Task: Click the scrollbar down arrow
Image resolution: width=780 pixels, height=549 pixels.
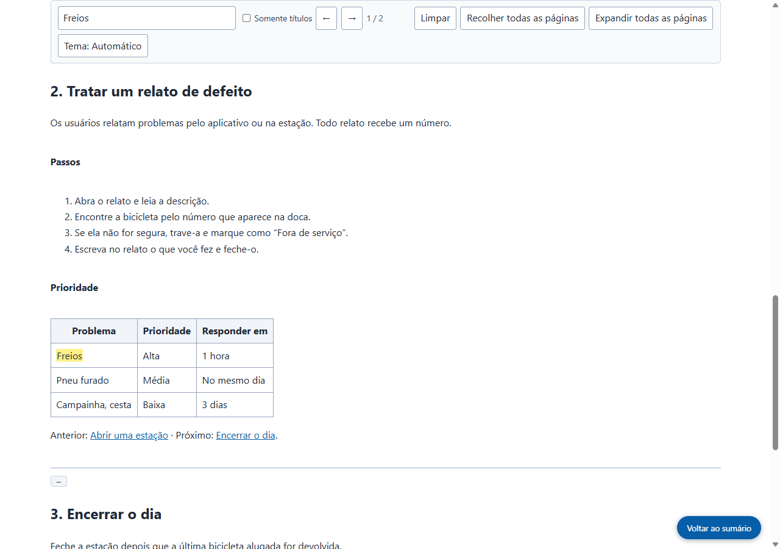Action: [x=775, y=544]
